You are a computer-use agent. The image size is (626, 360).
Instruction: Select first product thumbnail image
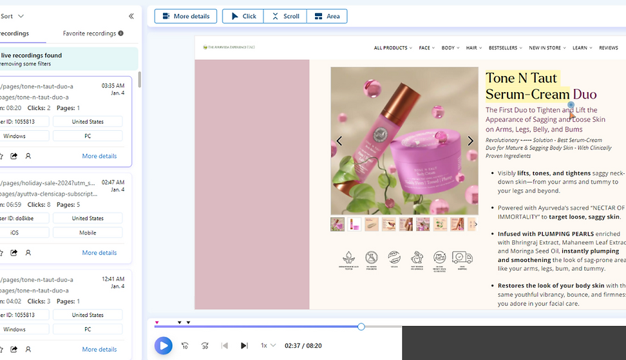337,224
